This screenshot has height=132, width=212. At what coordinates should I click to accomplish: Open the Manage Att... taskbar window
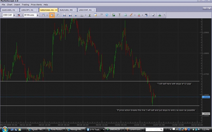coord(75,130)
